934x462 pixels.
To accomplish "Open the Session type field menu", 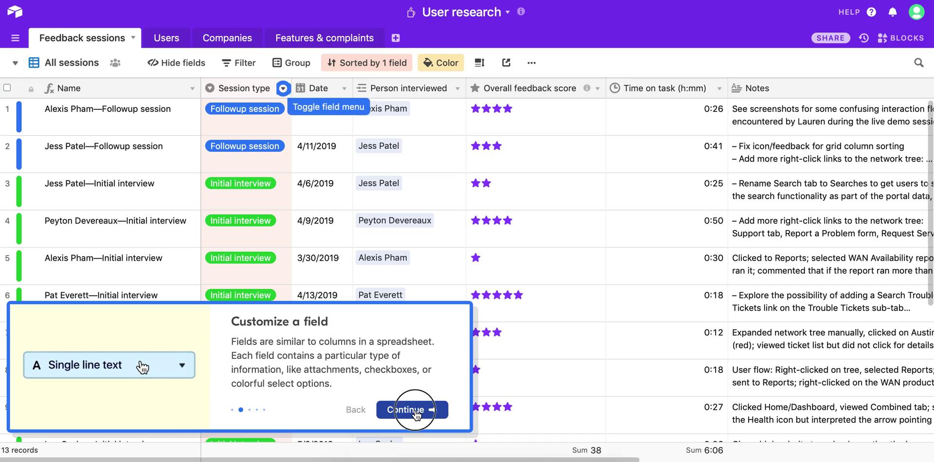I will click(283, 88).
